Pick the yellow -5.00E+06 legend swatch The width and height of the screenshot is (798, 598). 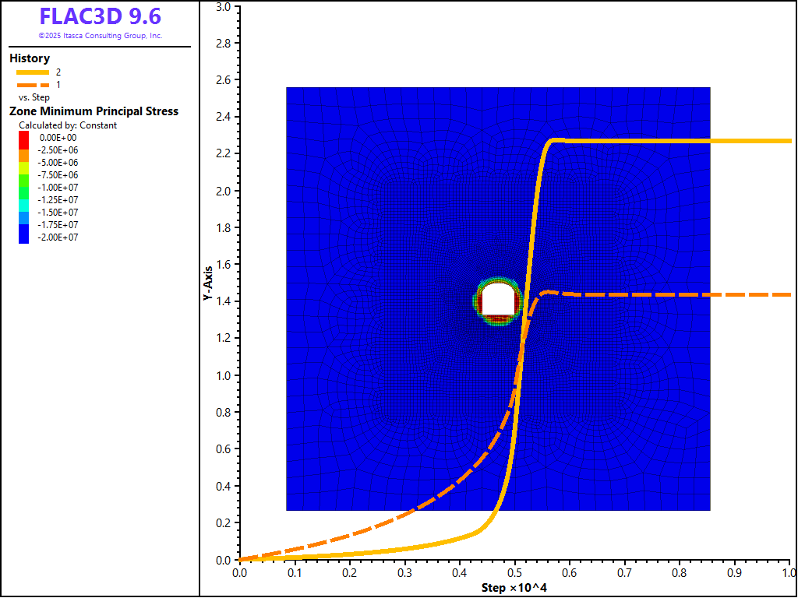[x=24, y=163]
